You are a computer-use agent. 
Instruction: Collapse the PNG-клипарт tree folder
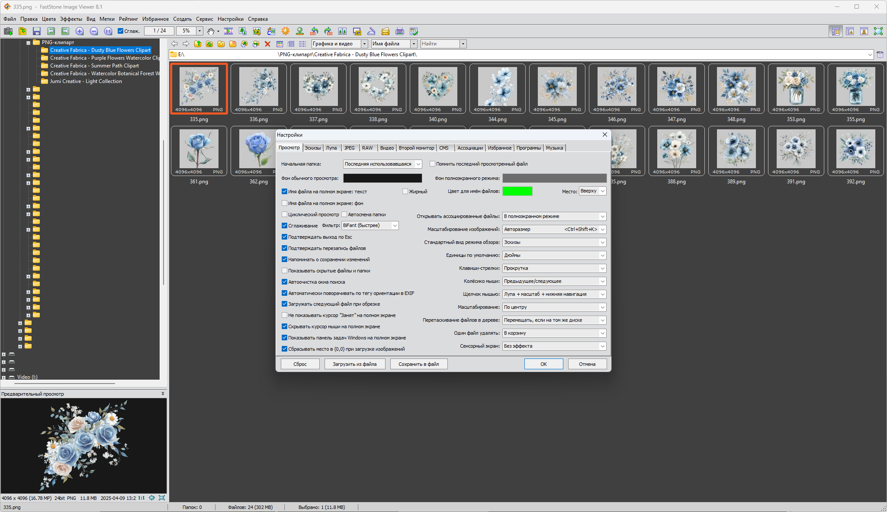28,42
